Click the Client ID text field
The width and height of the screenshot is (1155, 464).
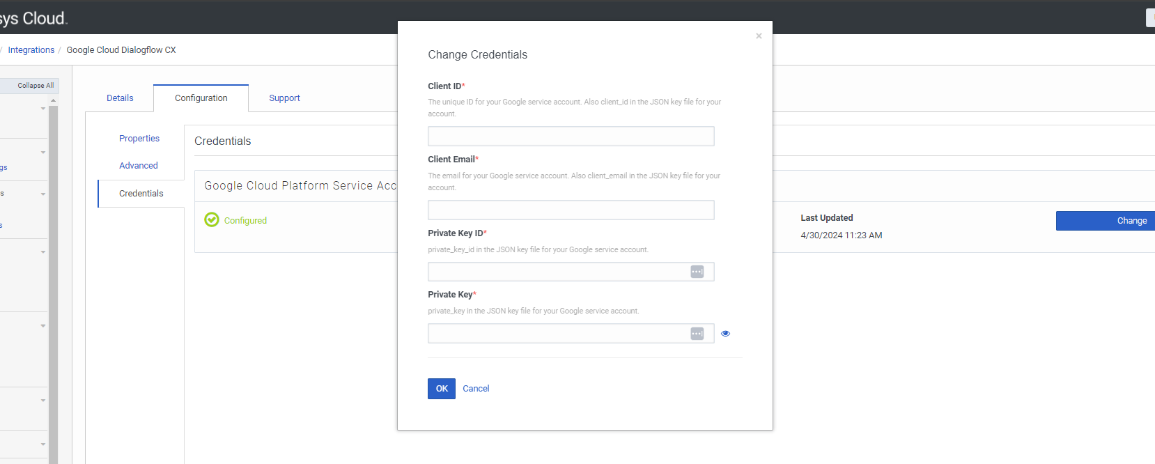[571, 137]
